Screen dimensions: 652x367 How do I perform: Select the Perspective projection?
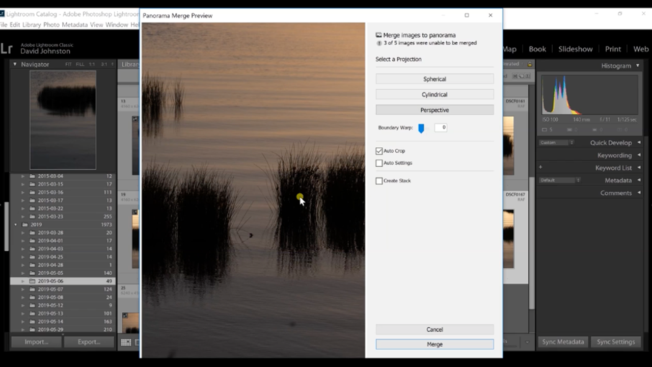(434, 110)
